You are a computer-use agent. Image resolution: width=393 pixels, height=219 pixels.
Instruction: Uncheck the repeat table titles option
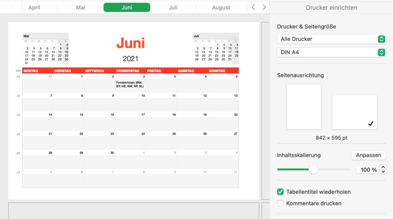tap(280, 191)
